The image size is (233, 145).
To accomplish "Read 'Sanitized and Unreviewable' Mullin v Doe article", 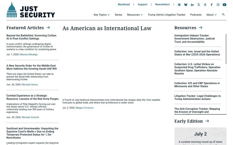I will tap(32, 133).
